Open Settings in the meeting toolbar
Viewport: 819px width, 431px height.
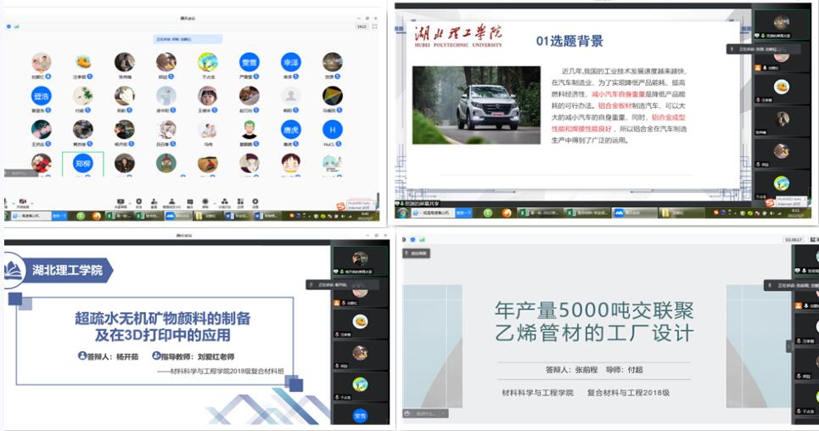coord(255,202)
